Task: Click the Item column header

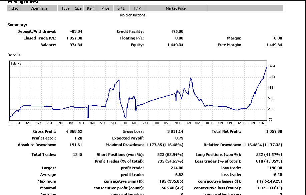Action: pyautogui.click(x=90, y=8)
